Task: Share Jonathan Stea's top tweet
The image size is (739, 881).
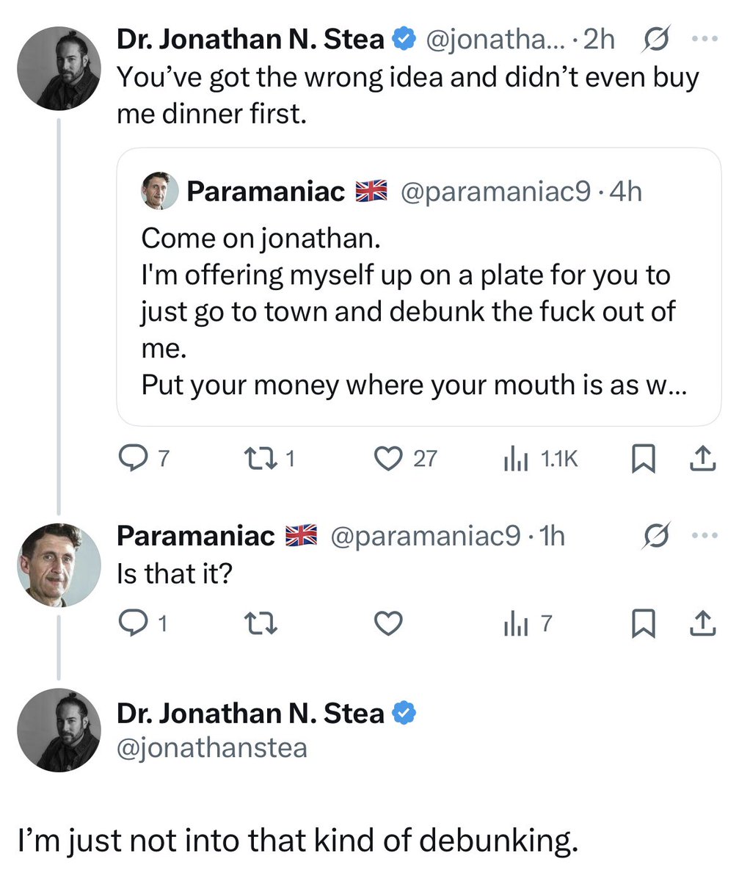Action: pyautogui.click(x=703, y=459)
